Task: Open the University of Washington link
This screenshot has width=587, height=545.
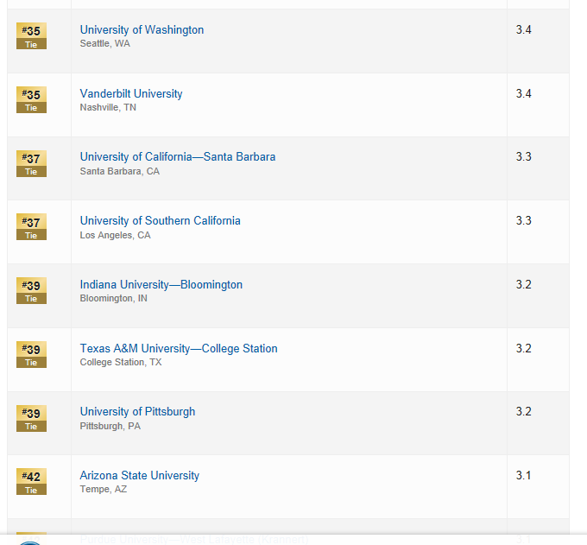Action: point(142,29)
